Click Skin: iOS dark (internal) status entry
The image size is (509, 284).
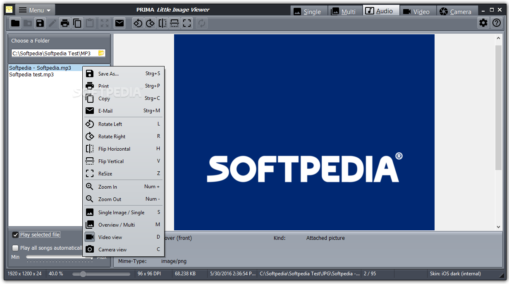pyautogui.click(x=455, y=274)
